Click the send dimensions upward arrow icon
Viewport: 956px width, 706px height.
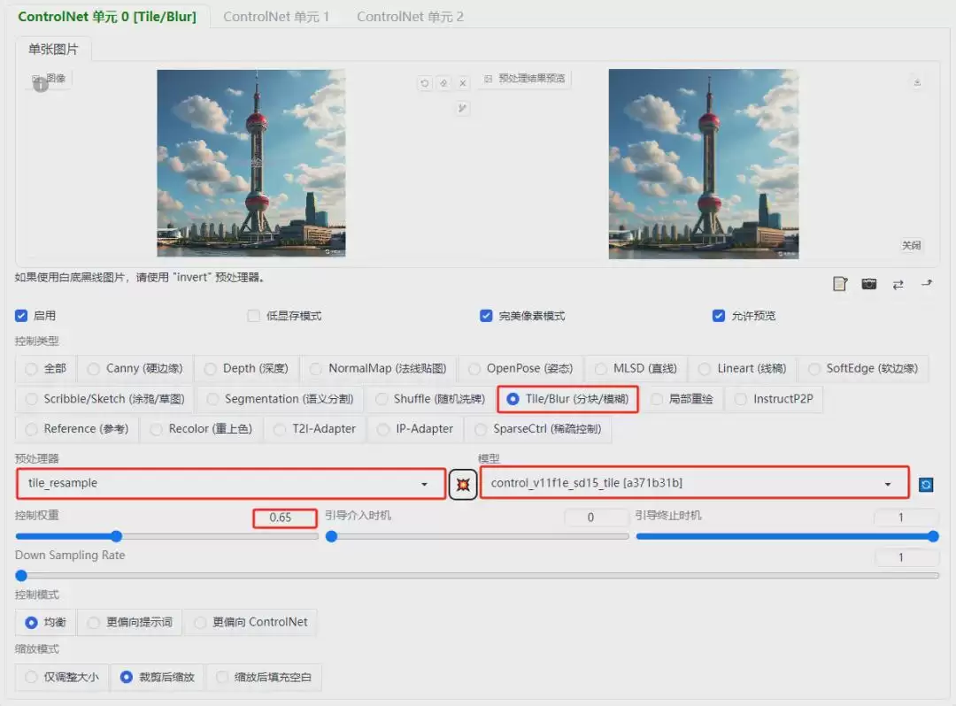click(x=927, y=283)
